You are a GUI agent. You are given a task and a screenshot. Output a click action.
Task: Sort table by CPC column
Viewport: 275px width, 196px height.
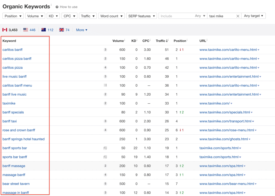pyautogui.click(x=146, y=41)
